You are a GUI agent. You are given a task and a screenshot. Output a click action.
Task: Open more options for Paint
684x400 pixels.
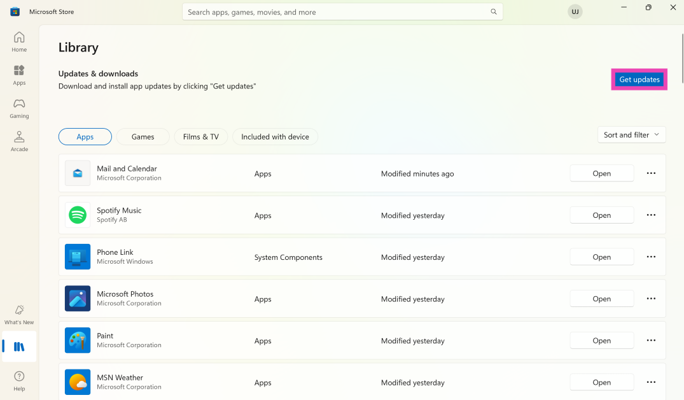tap(651, 341)
